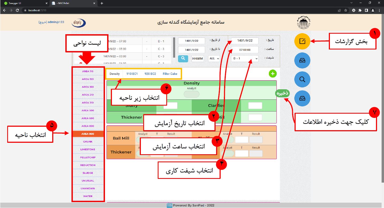Click the admin@123 user link
384x208 pixels.
56,22
